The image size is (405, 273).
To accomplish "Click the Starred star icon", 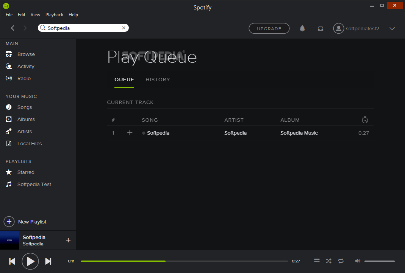I will 9,172.
